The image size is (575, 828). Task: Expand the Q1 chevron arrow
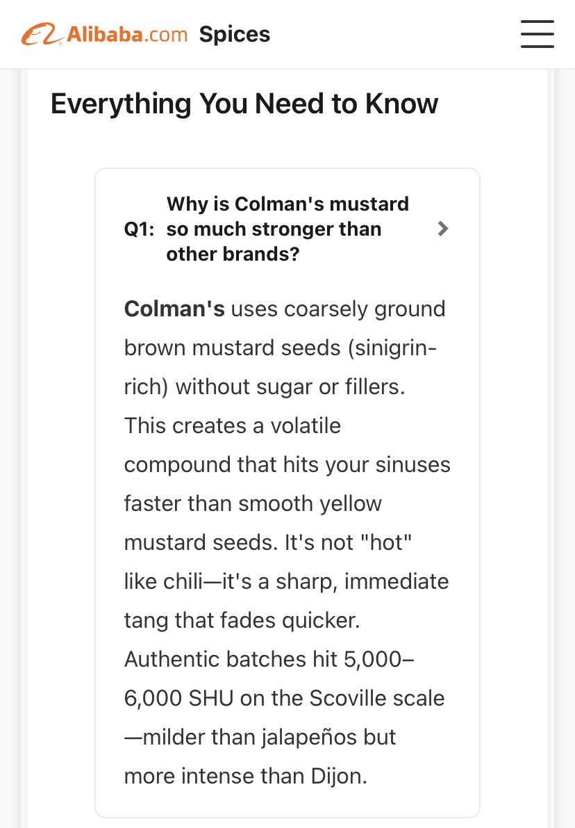443,229
